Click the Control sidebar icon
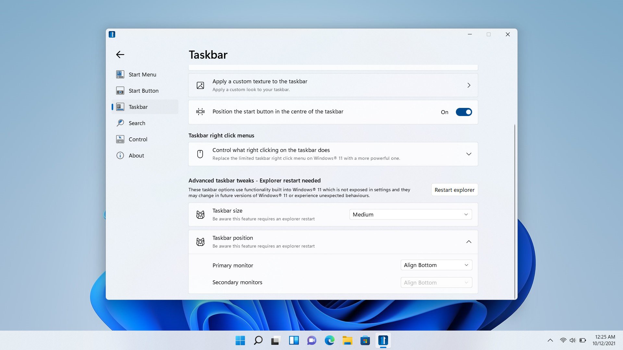 pos(120,139)
